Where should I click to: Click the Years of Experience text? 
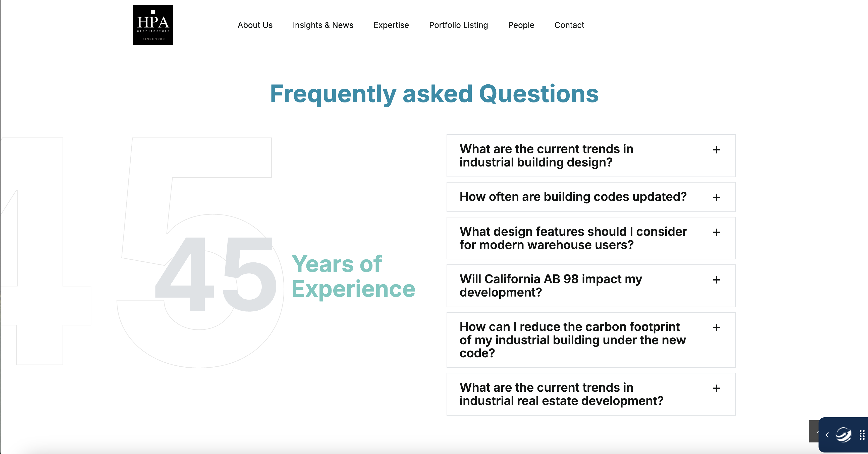[353, 276]
